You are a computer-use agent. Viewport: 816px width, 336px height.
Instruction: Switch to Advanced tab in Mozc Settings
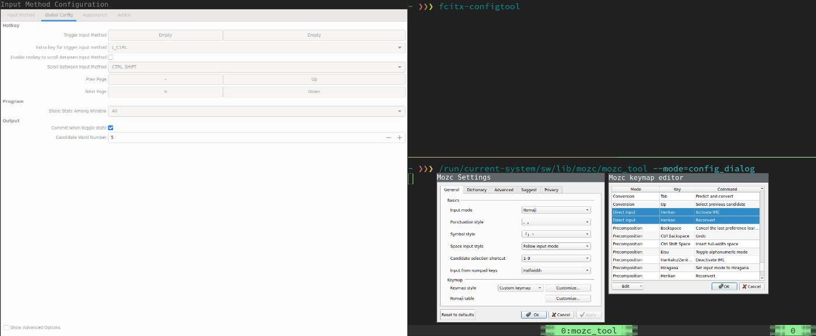(504, 190)
